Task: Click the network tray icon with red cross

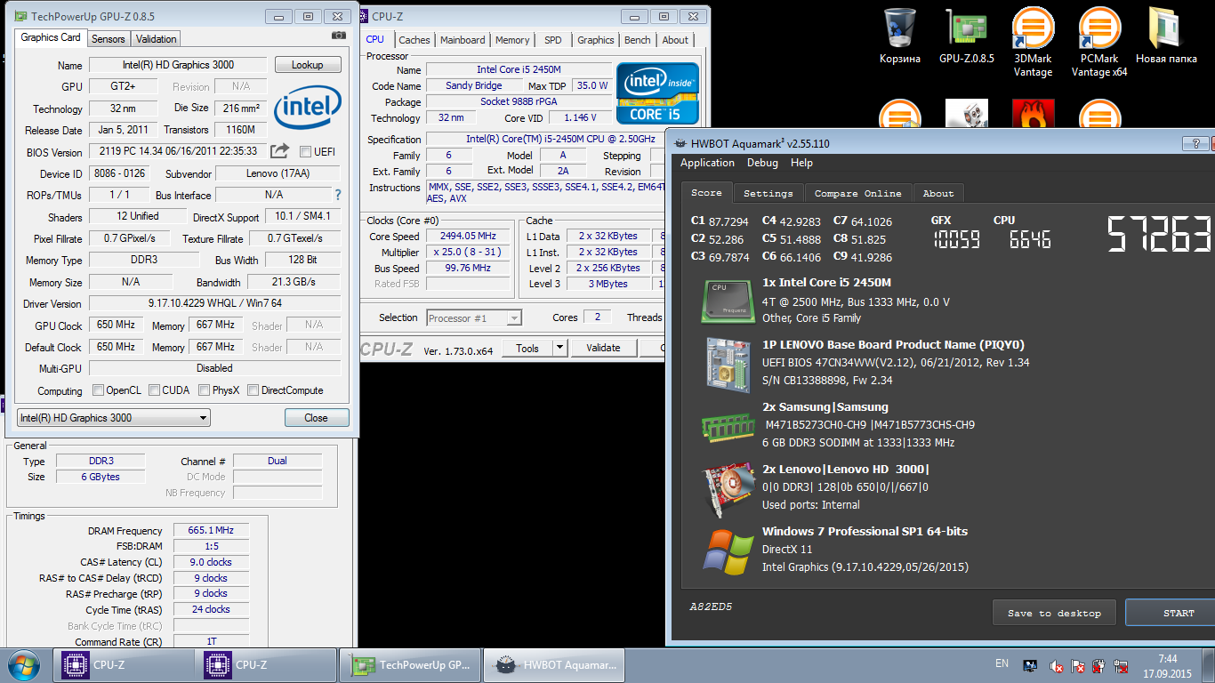Action: tap(1120, 665)
